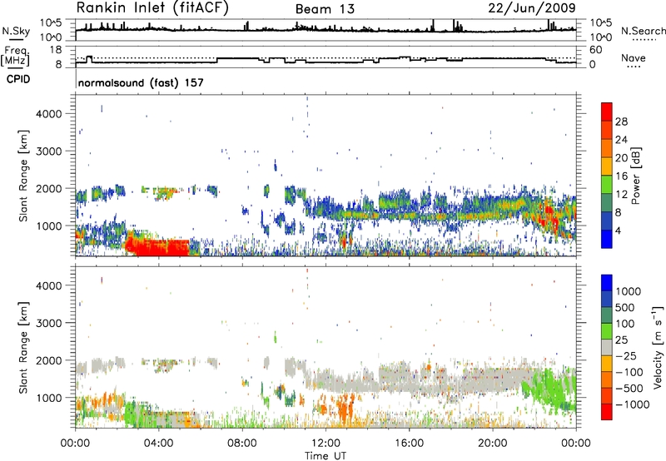Click the "CPID" row label
The image size is (666, 461).
click(18, 79)
